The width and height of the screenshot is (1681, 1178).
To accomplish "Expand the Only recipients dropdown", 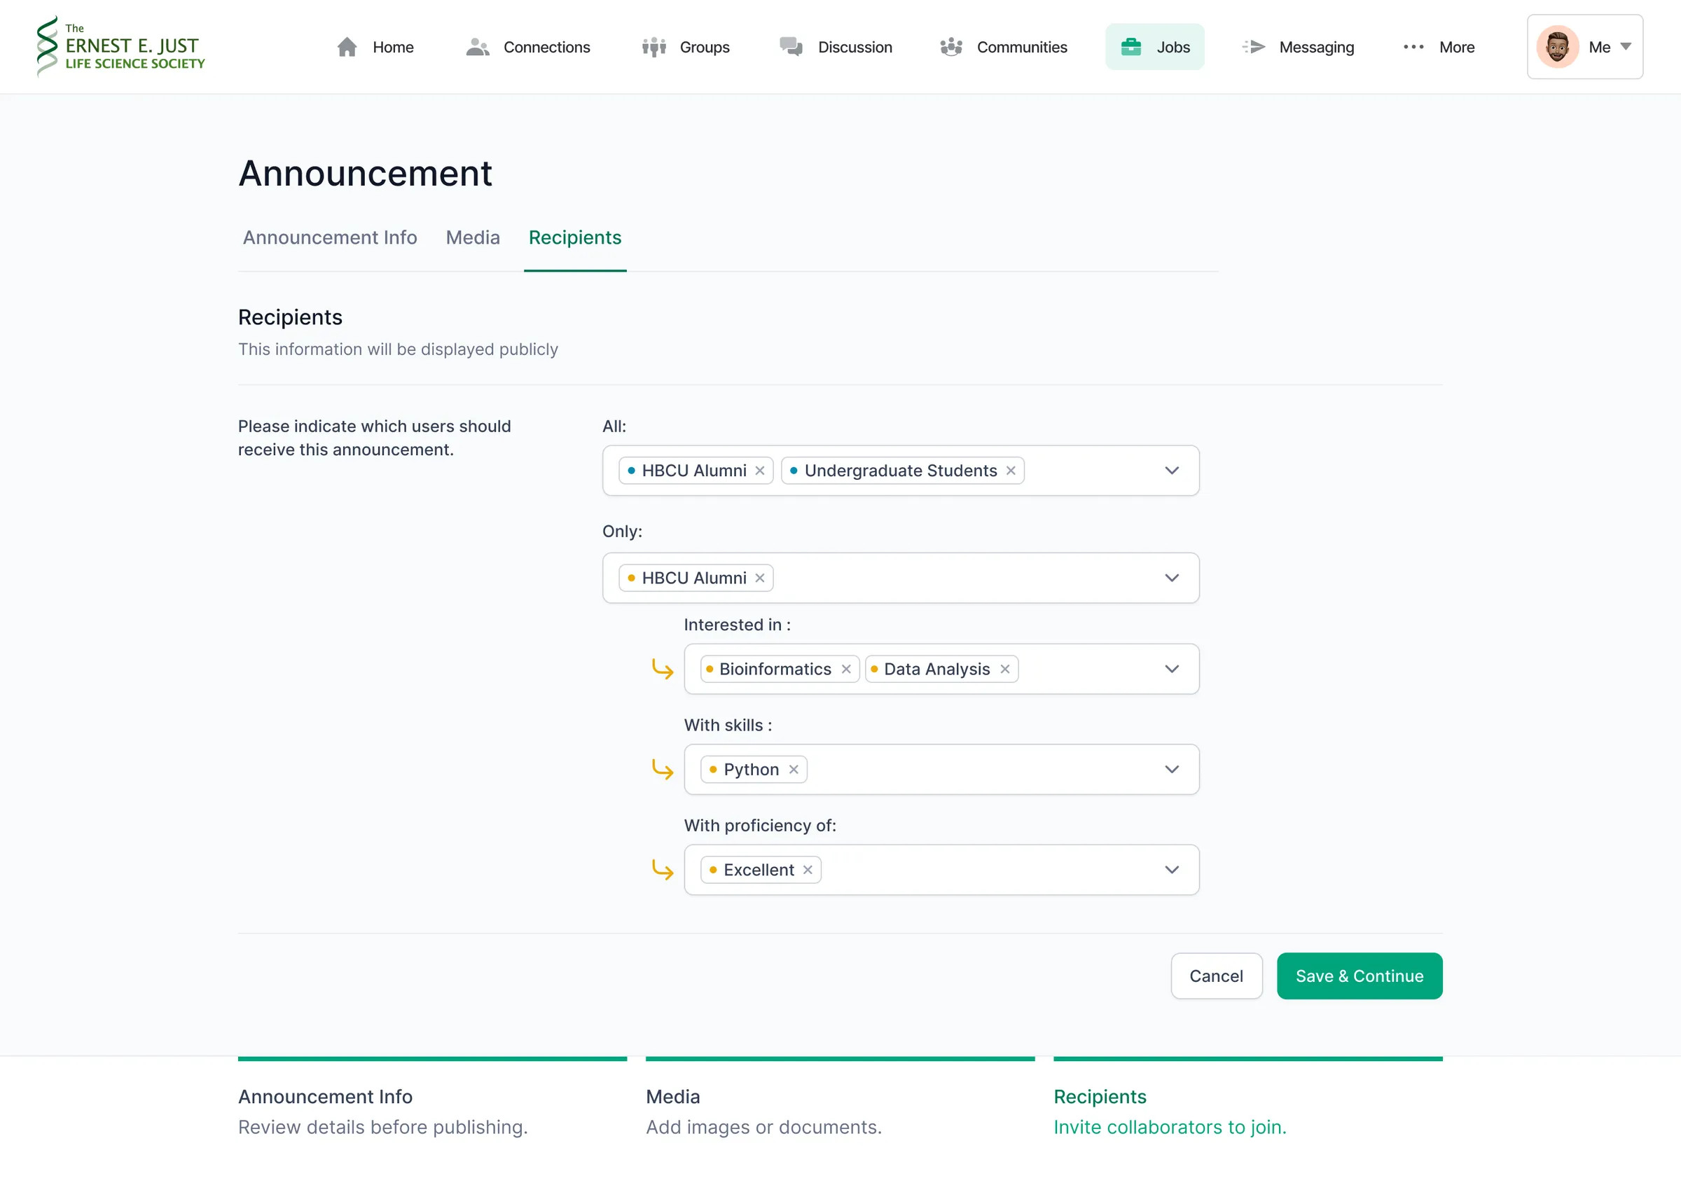I will 1171,578.
